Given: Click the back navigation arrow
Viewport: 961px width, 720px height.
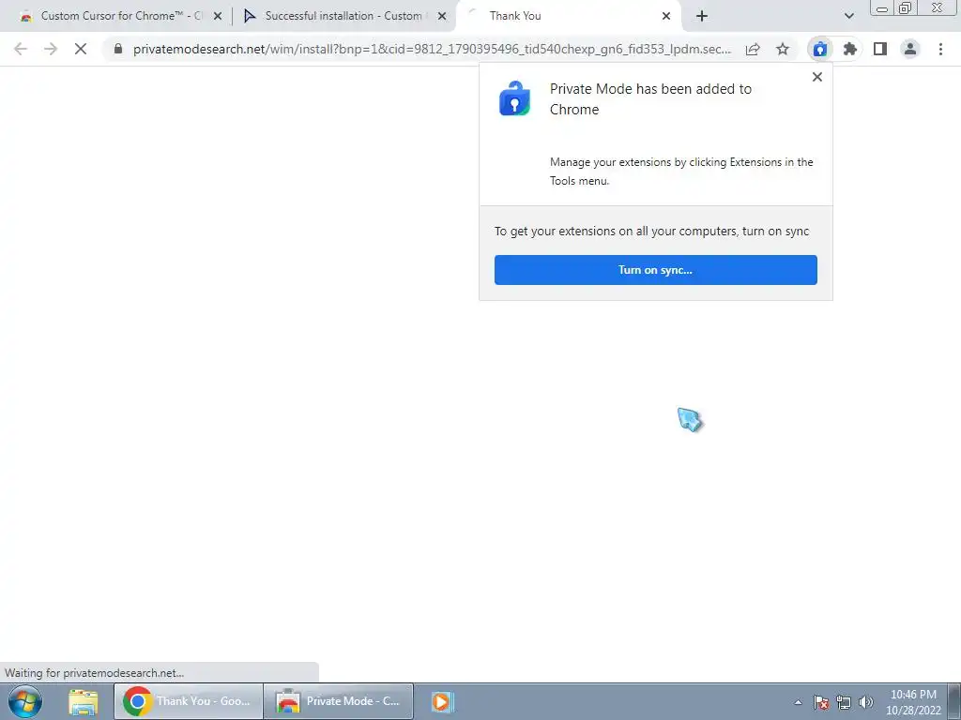Looking at the screenshot, I should [21, 49].
